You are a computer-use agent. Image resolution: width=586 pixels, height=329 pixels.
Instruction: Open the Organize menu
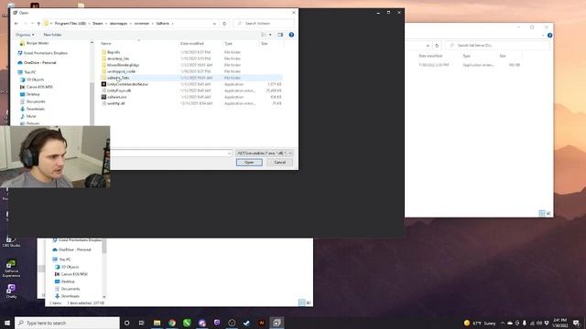[x=25, y=35]
